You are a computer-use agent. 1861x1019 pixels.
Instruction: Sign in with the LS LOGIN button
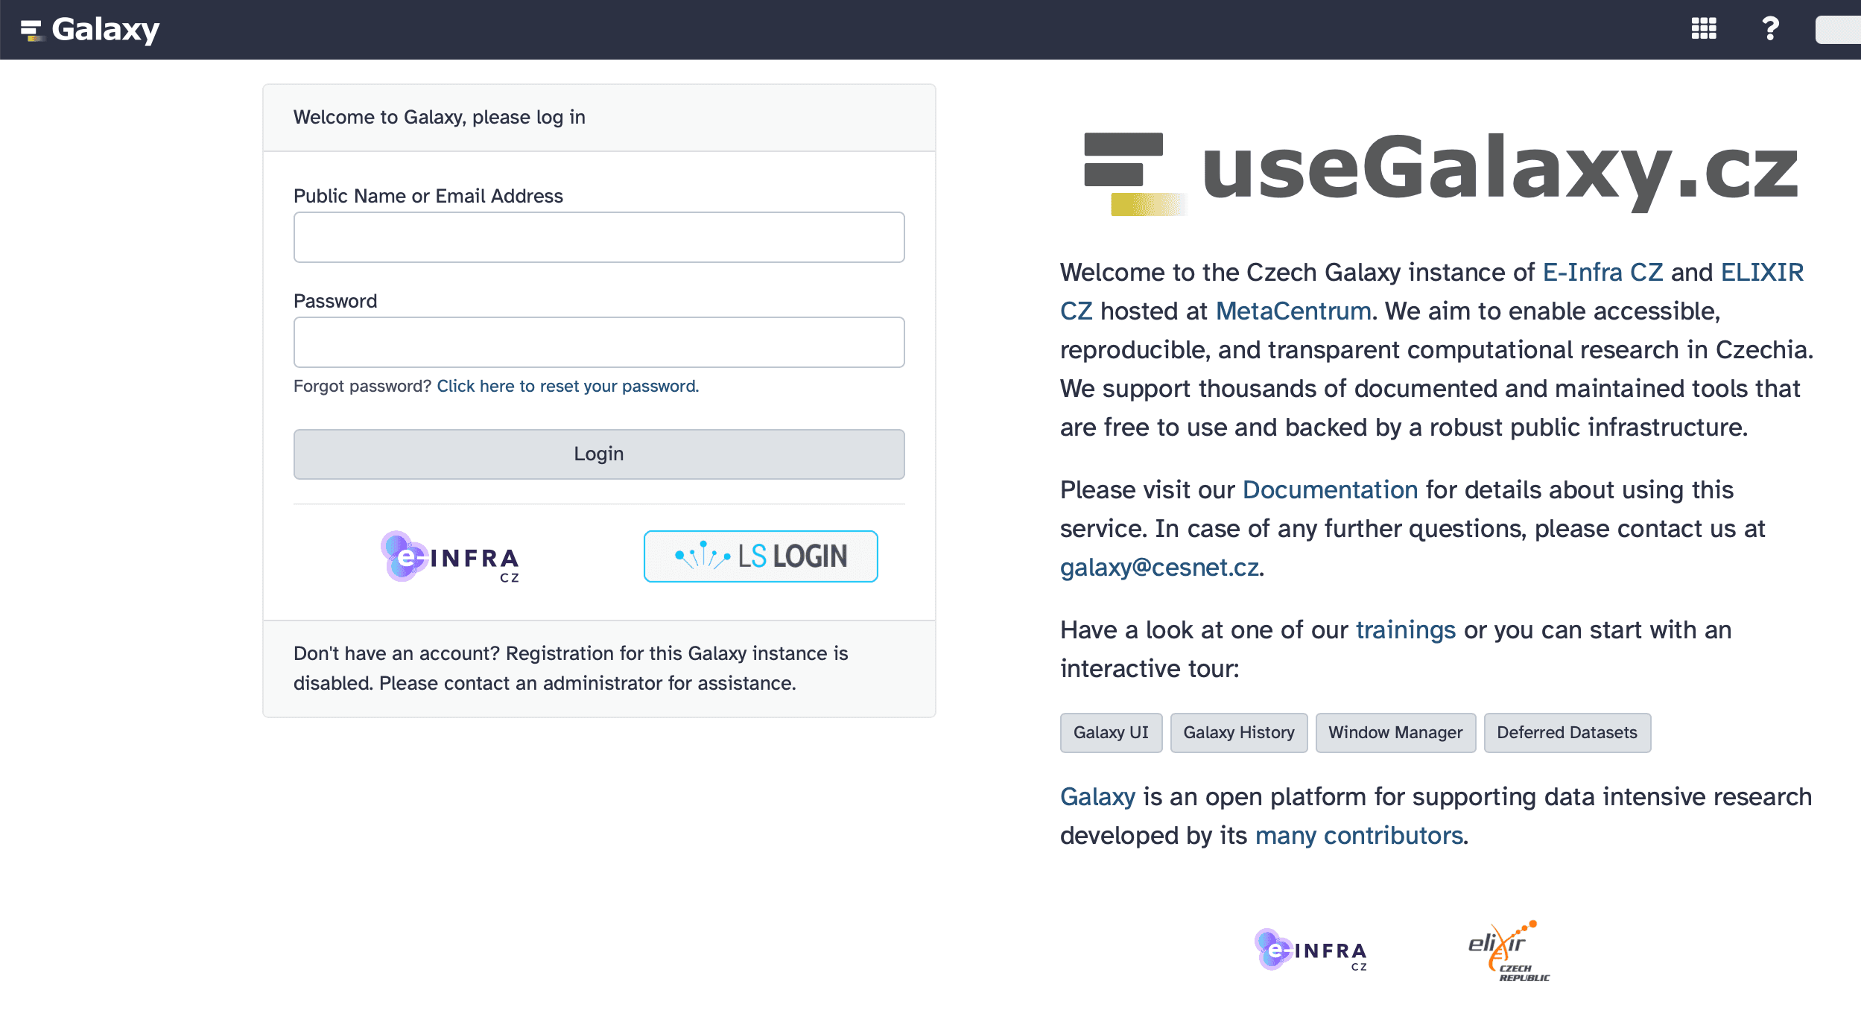(761, 556)
